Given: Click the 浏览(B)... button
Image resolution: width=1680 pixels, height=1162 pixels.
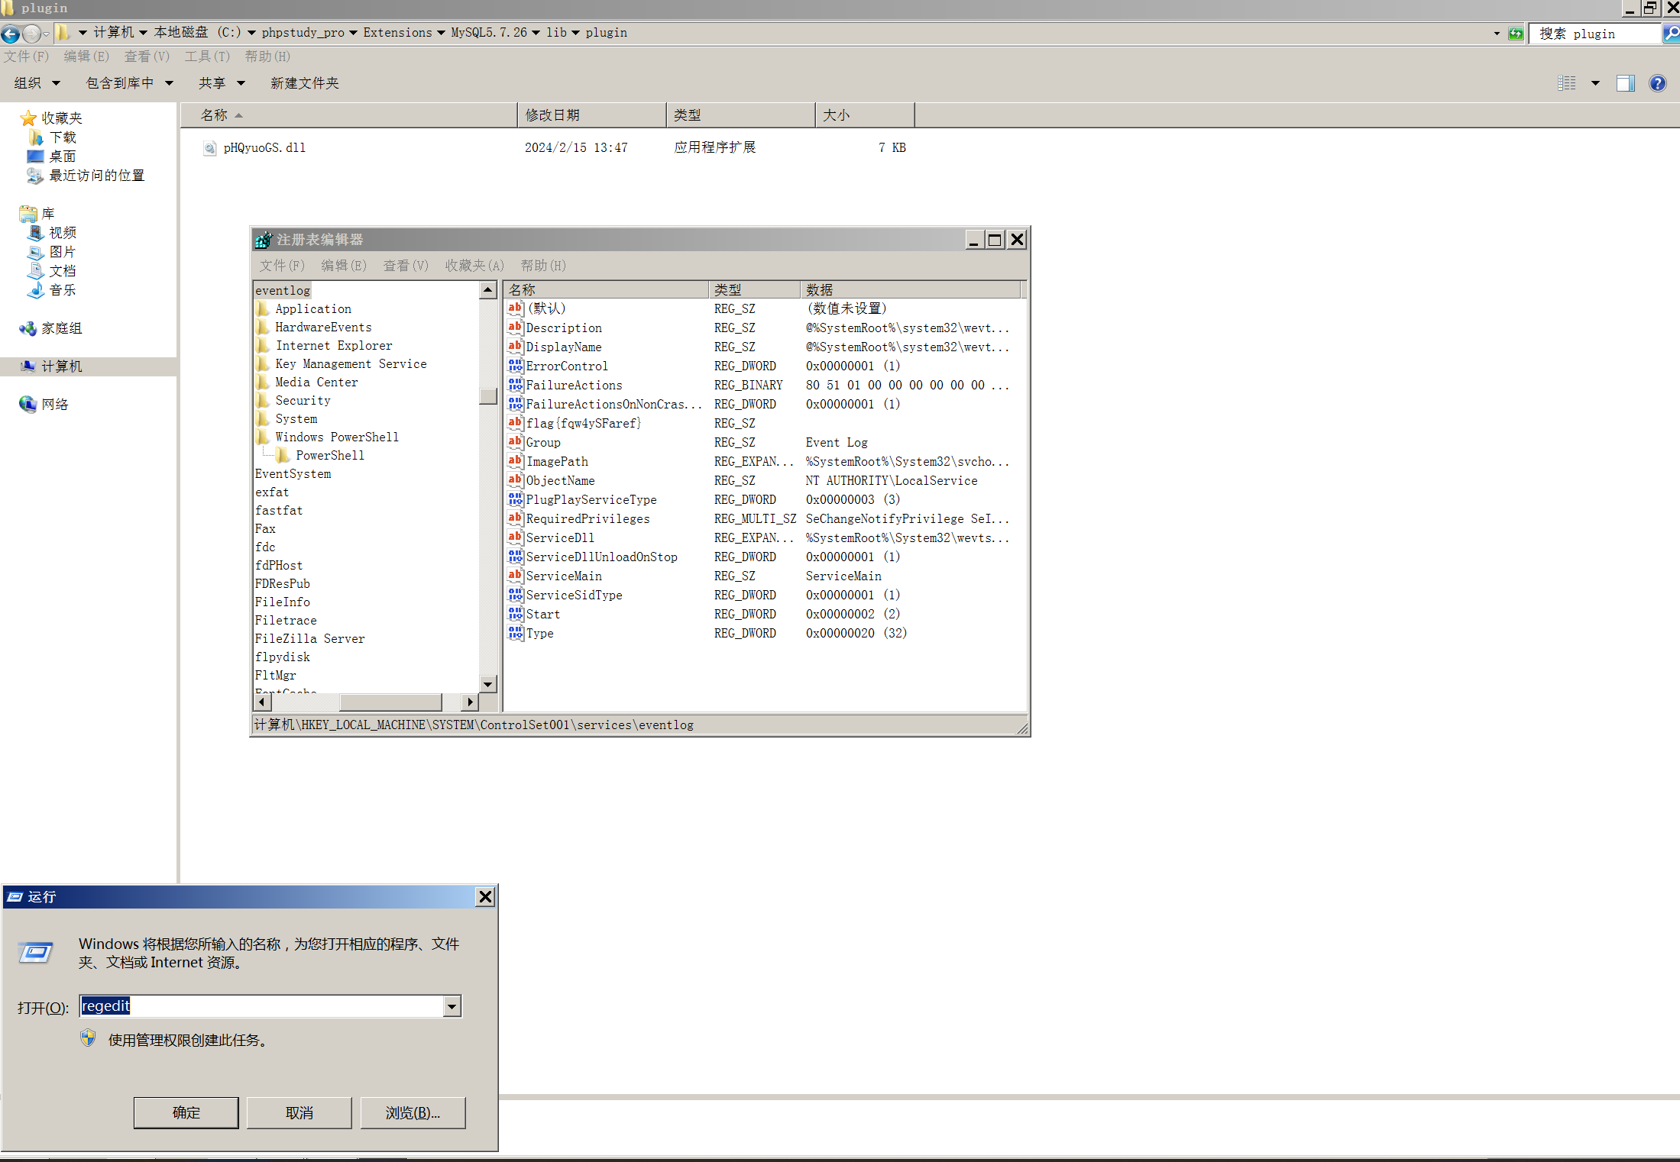Looking at the screenshot, I should pos(413,1112).
